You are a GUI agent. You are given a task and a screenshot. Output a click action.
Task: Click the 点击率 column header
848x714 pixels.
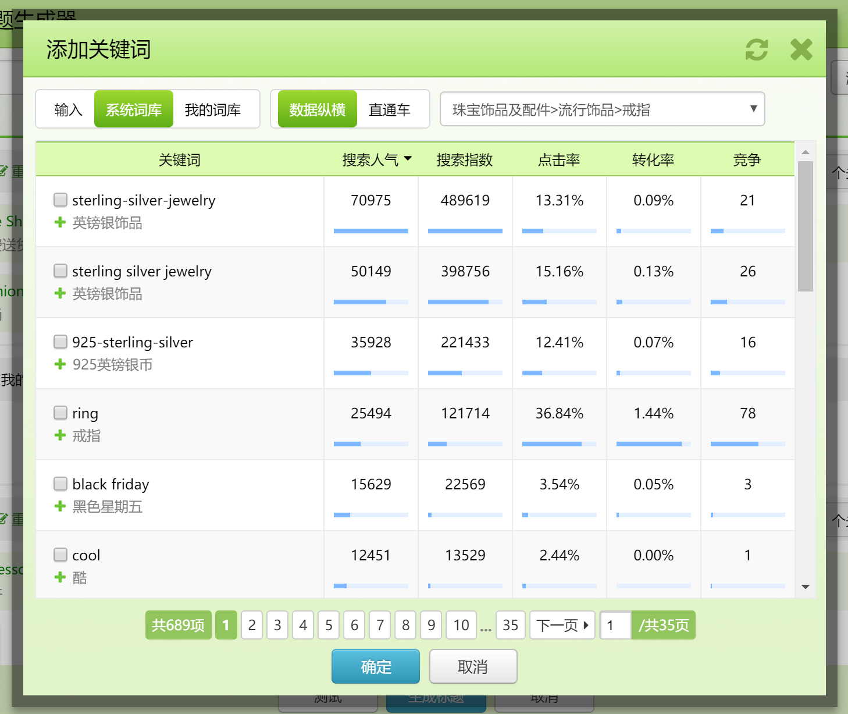559,159
